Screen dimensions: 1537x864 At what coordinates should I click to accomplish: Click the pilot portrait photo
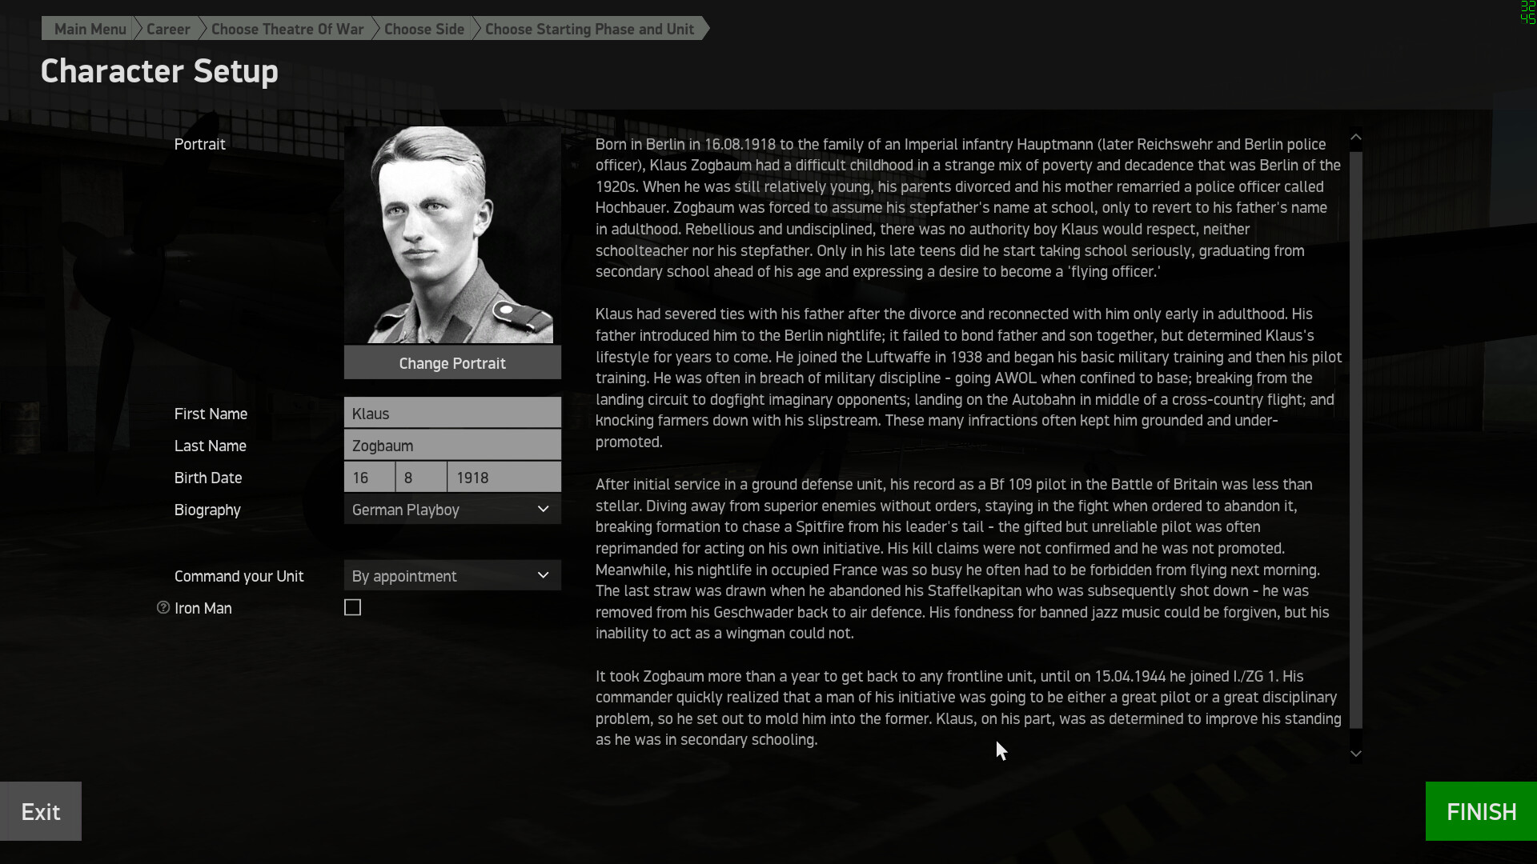[x=451, y=234]
